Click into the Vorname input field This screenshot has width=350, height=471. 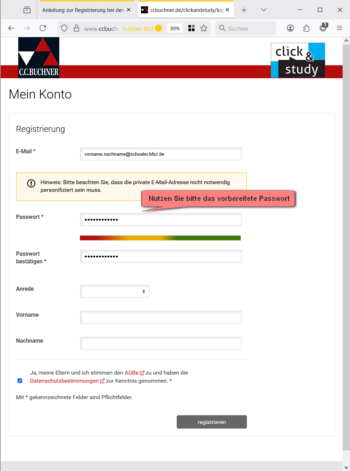pyautogui.click(x=161, y=317)
